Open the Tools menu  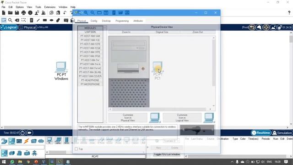(x=38, y=7)
